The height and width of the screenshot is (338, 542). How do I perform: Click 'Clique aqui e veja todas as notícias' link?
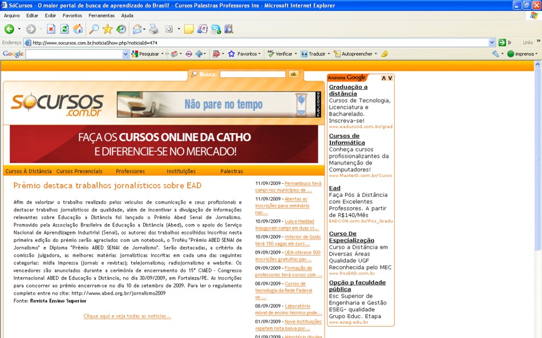point(127,316)
